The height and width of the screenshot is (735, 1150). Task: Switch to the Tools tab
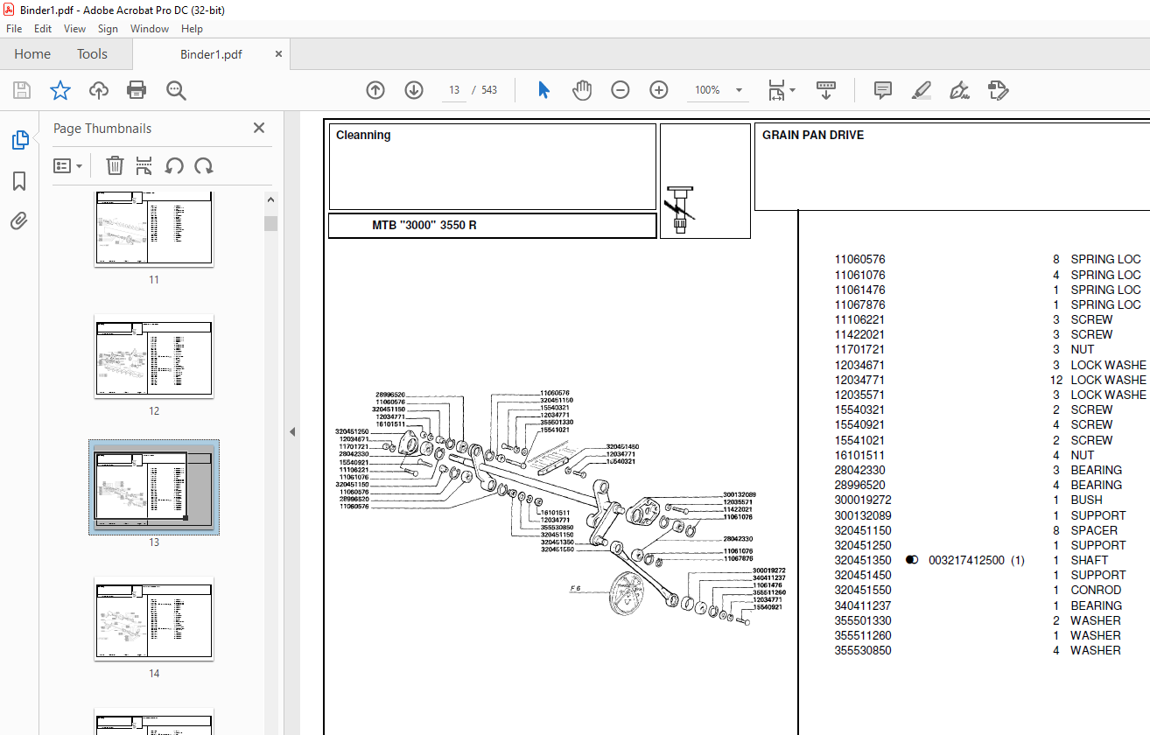click(x=92, y=53)
